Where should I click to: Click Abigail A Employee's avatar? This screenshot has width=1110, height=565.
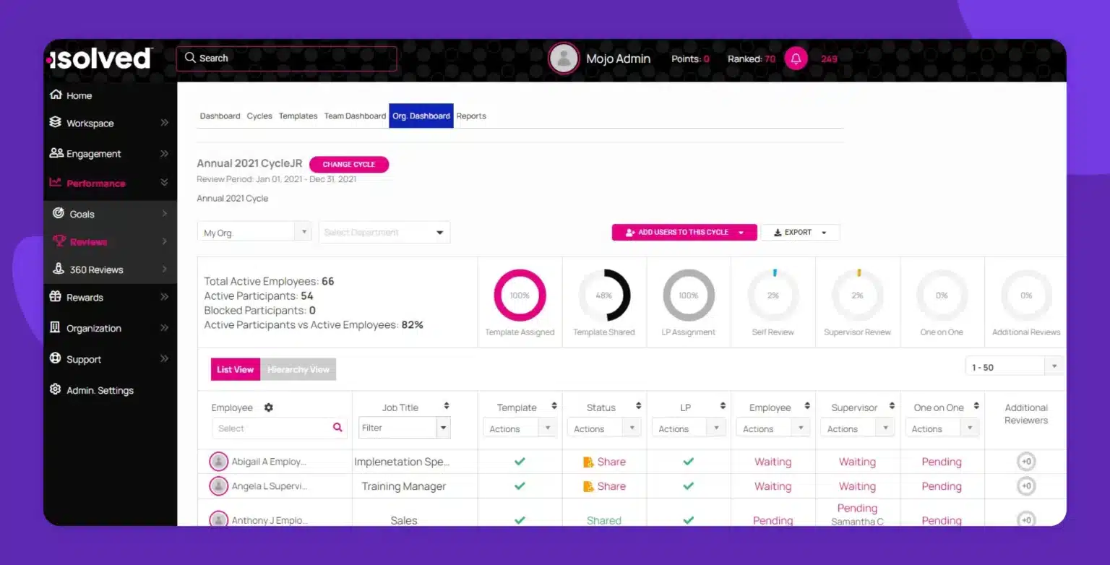[219, 462]
